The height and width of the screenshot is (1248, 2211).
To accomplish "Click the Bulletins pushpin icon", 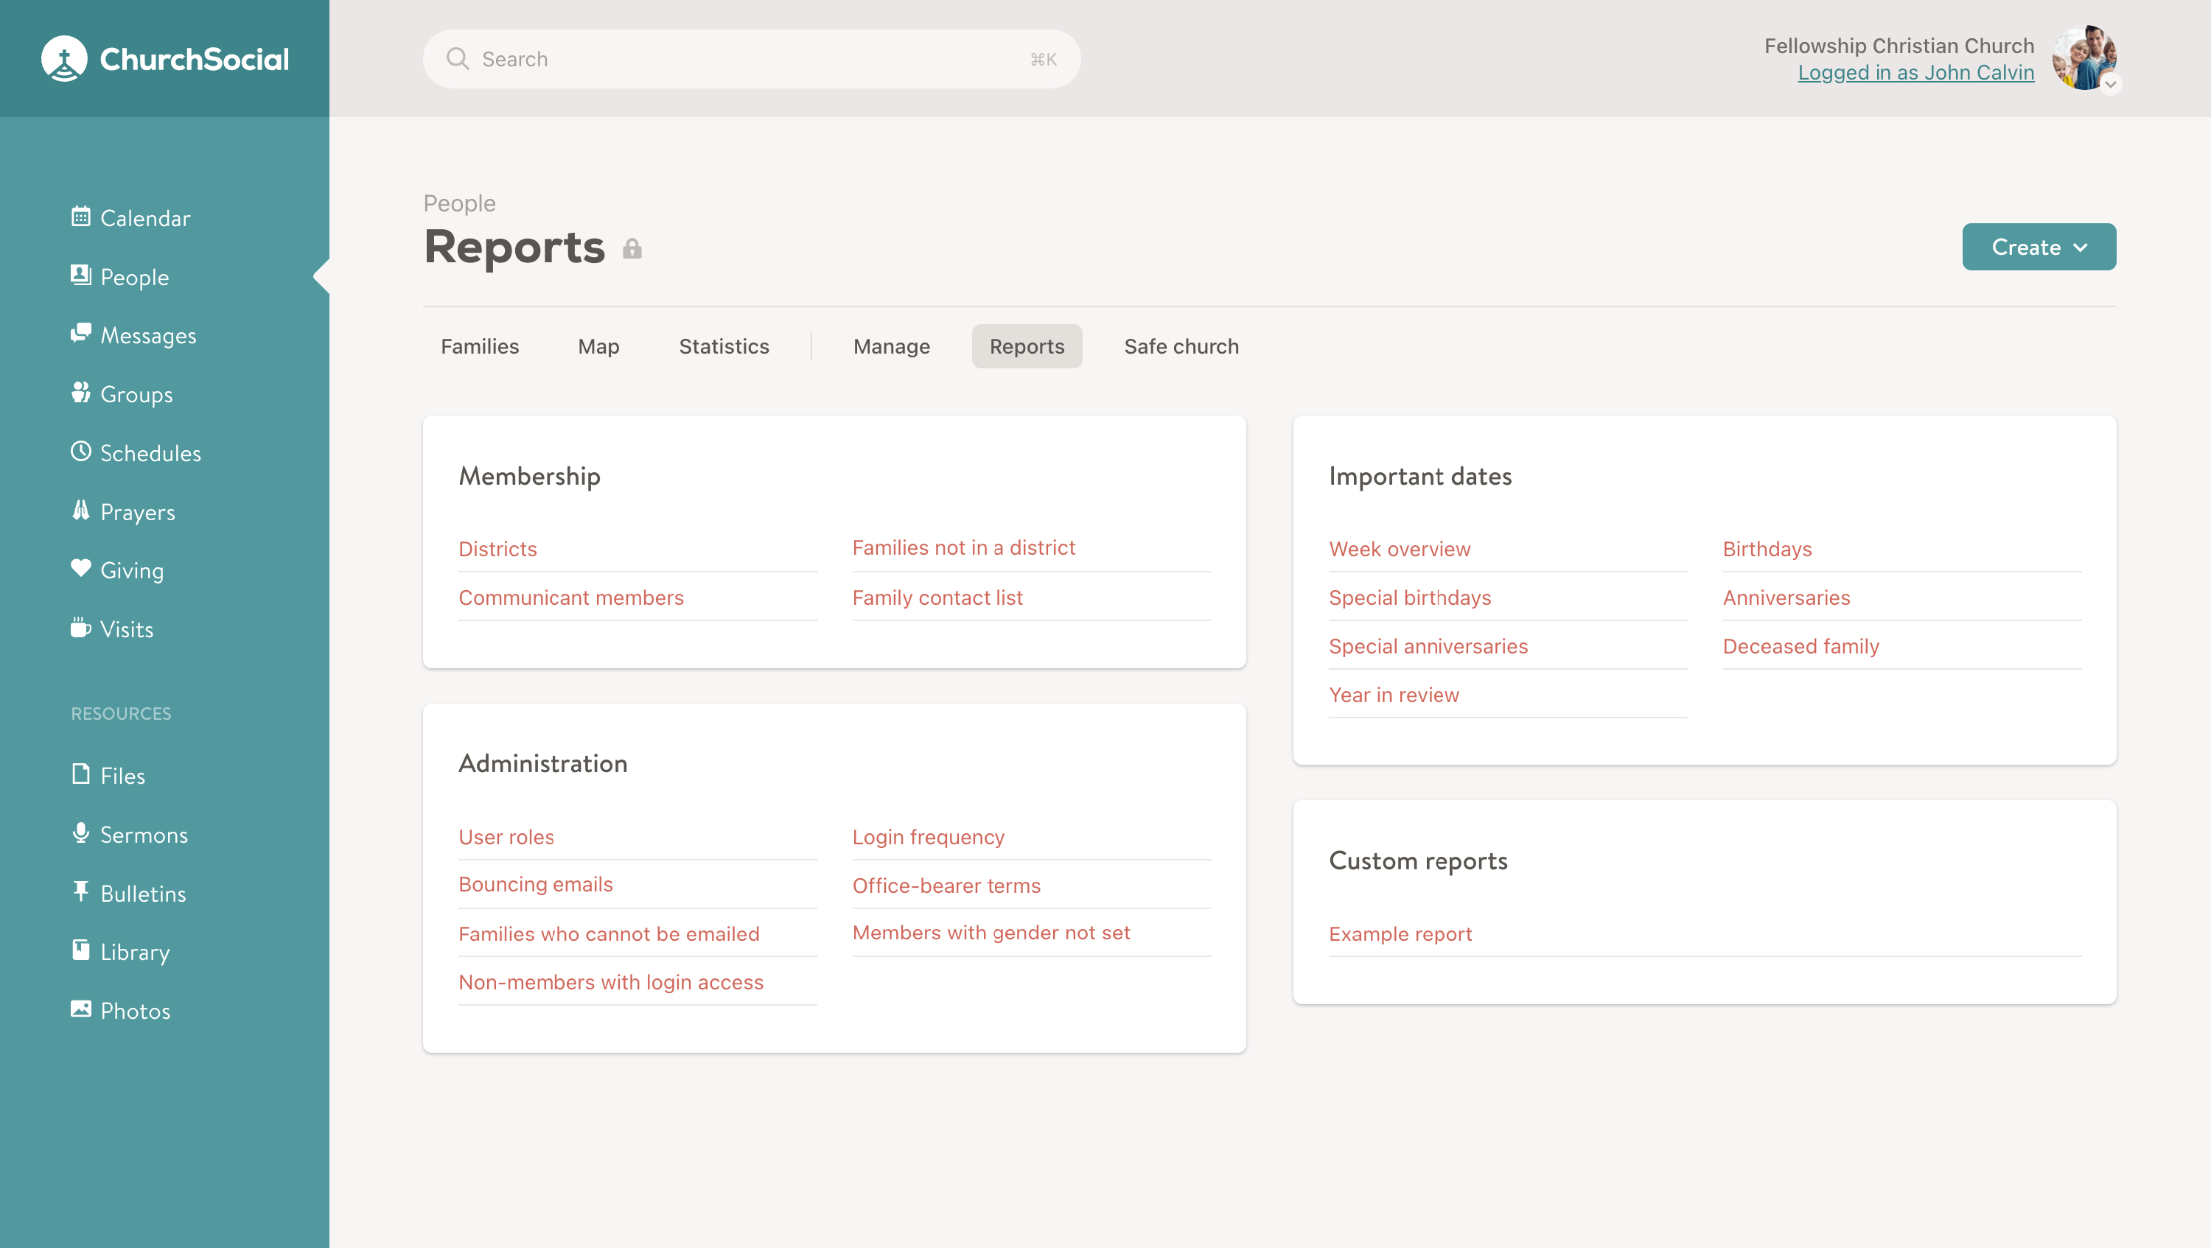I will (80, 892).
